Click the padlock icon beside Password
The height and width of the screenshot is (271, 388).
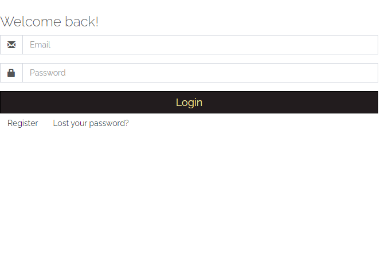click(x=11, y=73)
